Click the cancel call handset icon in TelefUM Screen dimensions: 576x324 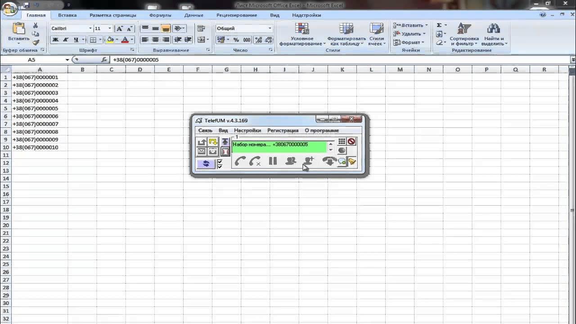255,161
